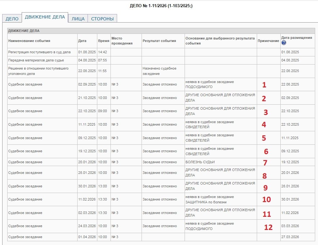Screen dimensions: 318x245
Task: Click the hearing date 02.03.2026
Action: tap(87, 213)
